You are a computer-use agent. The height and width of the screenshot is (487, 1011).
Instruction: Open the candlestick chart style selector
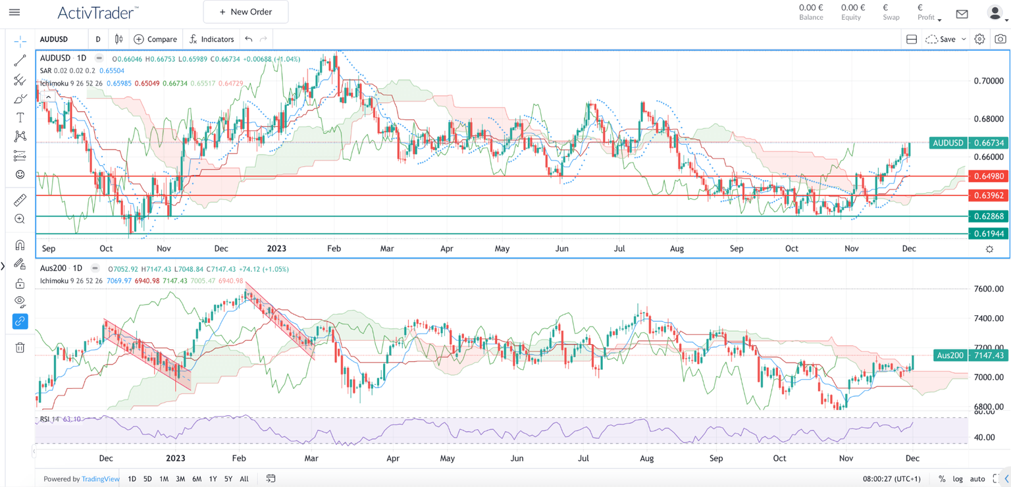(x=118, y=39)
